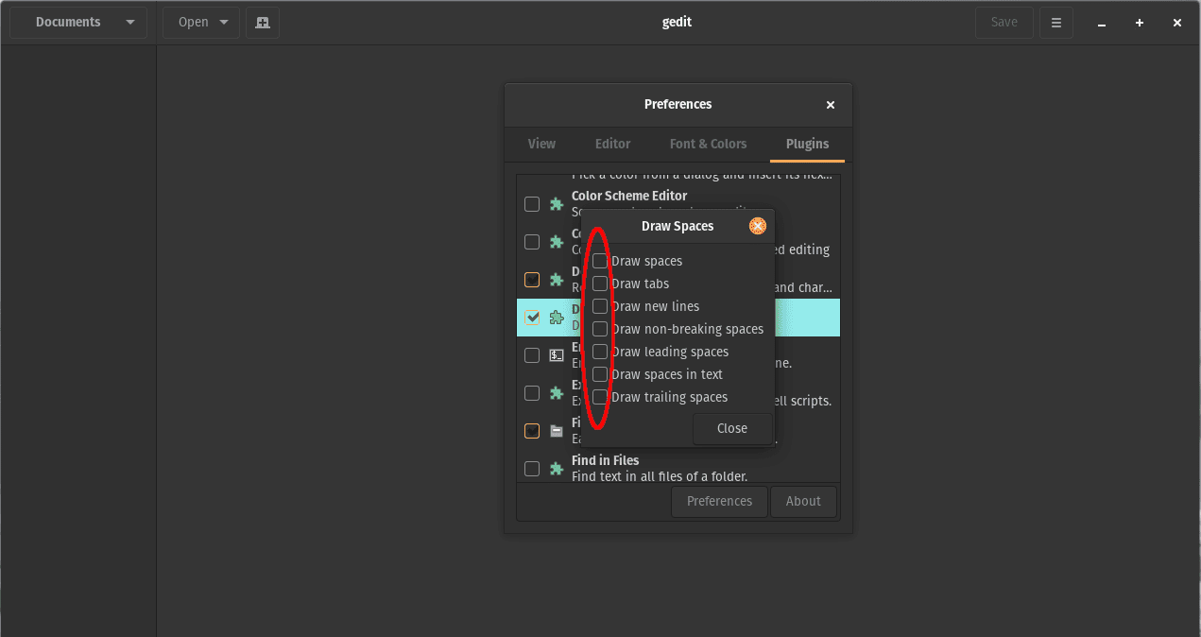Tick the Draw new lines option

pyautogui.click(x=600, y=306)
